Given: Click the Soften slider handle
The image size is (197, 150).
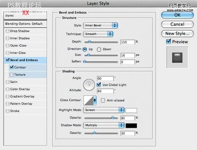Looking at the screenshot, I should 85,61.
